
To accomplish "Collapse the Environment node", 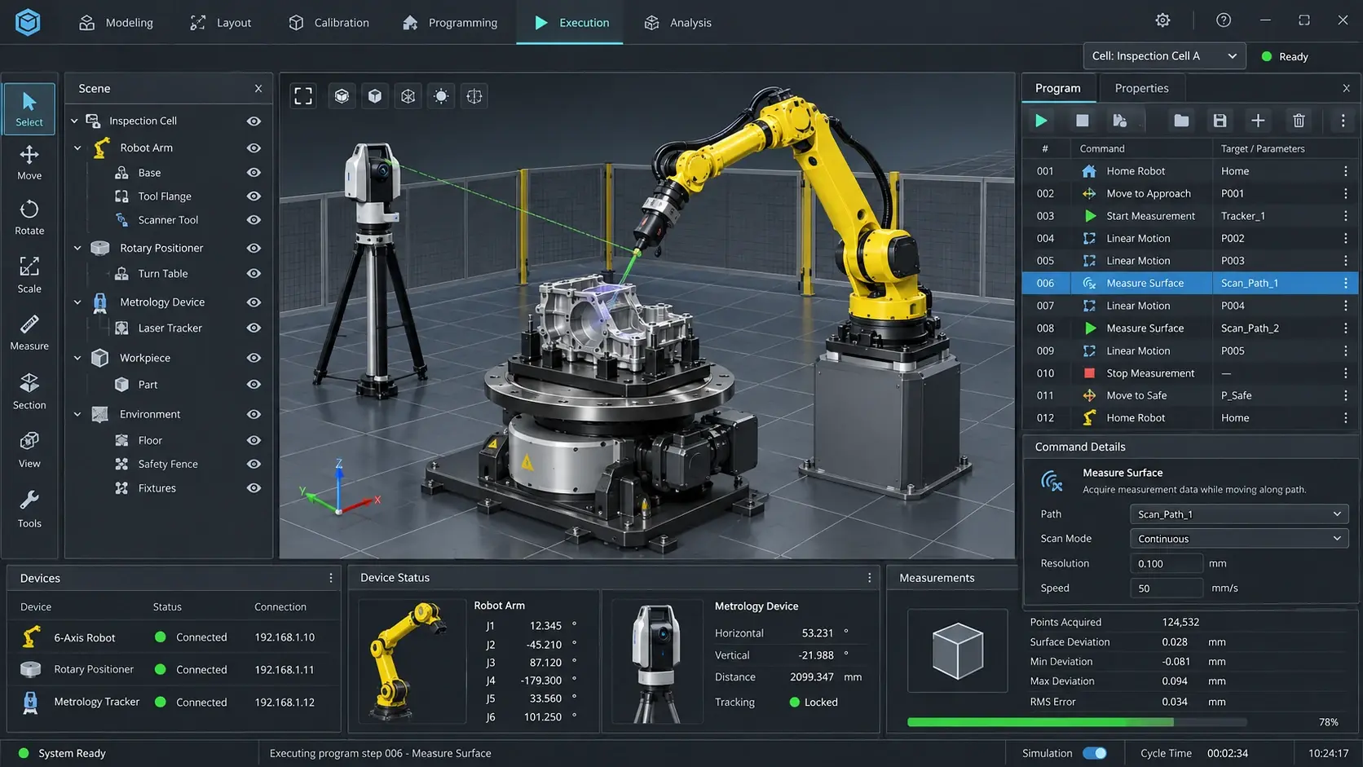I will coord(77,414).
